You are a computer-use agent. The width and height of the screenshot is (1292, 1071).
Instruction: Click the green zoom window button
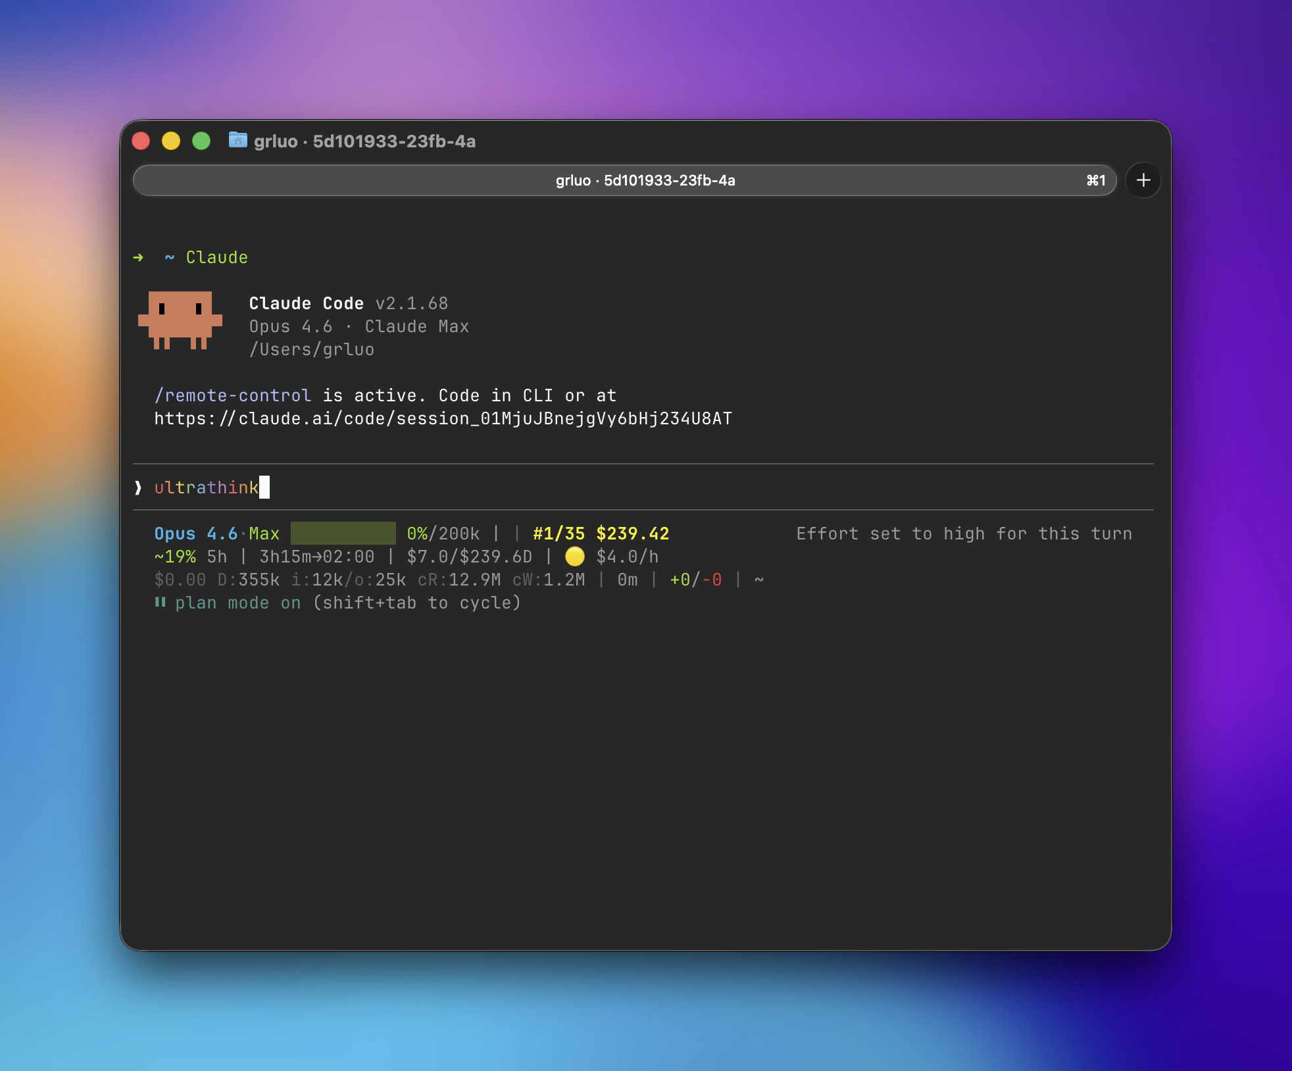(x=201, y=141)
